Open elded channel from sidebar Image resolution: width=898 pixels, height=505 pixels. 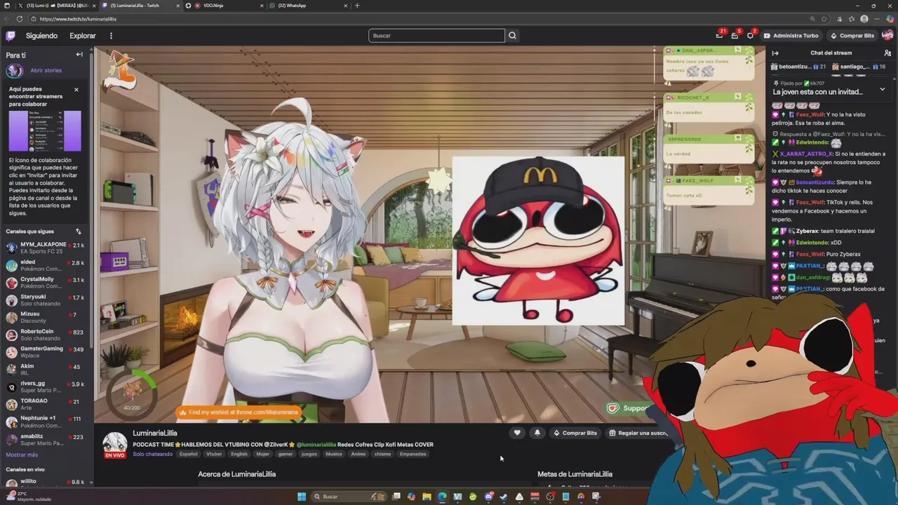[46, 265]
